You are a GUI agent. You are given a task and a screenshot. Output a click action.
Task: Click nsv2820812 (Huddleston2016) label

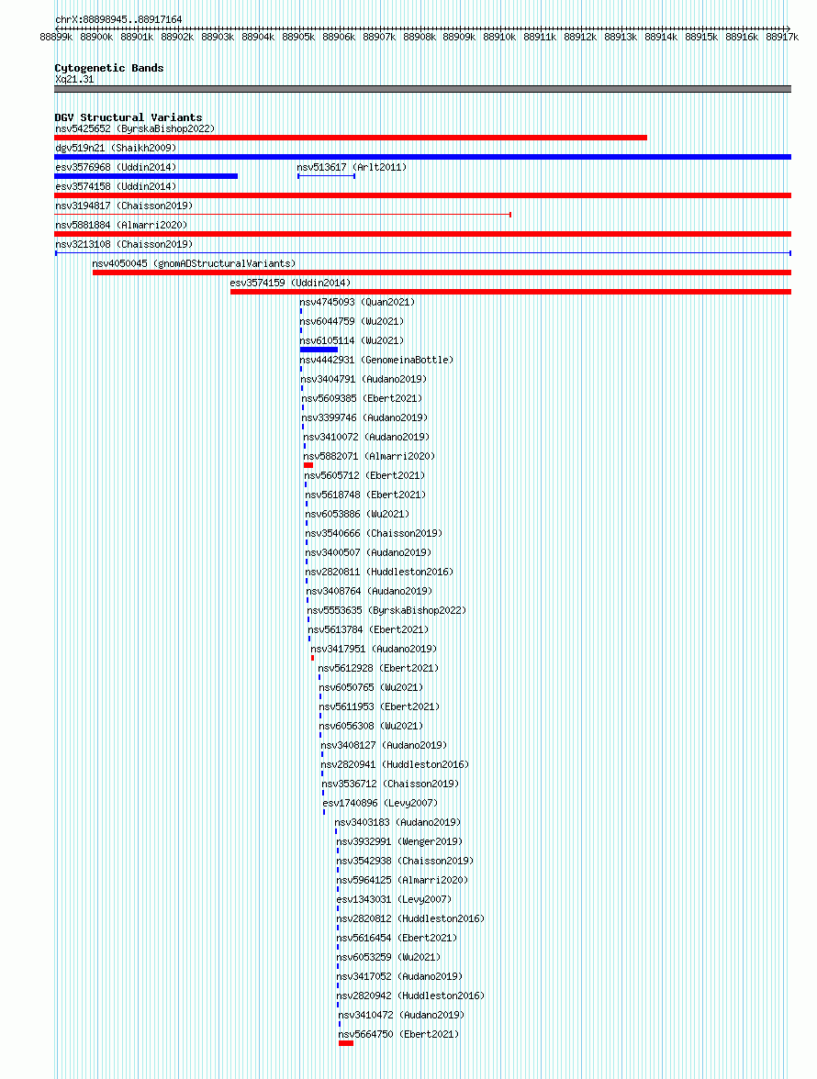pos(410,918)
